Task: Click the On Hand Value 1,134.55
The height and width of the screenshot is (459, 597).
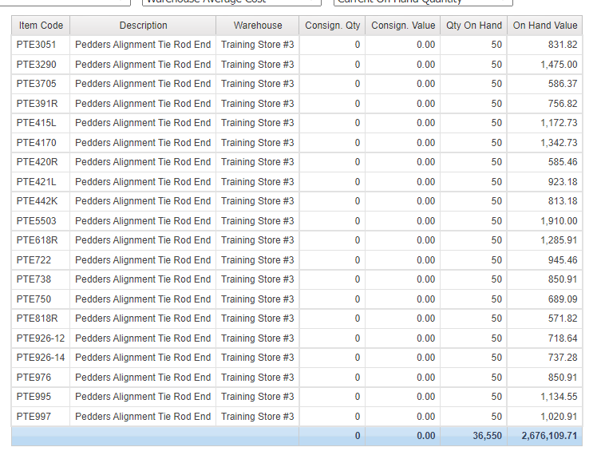Action: (x=559, y=397)
